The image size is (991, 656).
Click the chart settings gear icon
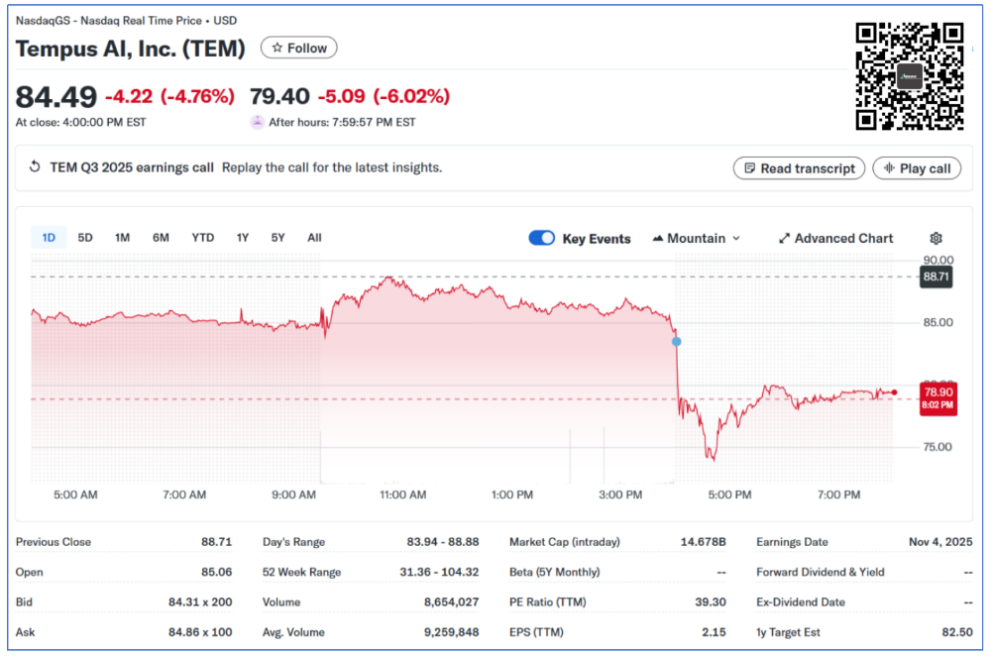[x=936, y=239]
